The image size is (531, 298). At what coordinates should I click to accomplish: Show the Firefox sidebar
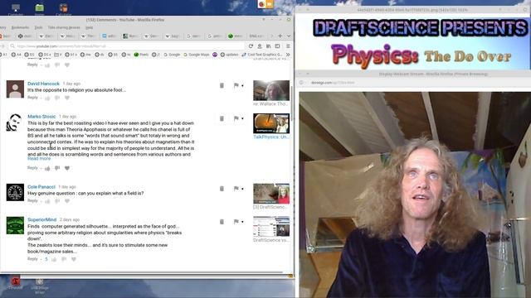coord(277,46)
